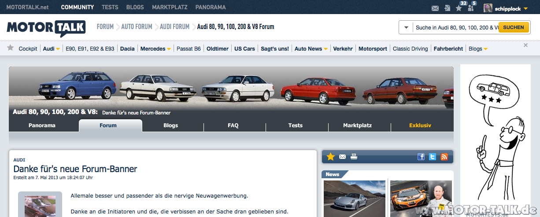Image resolution: width=540 pixels, height=217 pixels.
Task: Expand the Auto News bookmark dropdown
Action: pos(325,49)
